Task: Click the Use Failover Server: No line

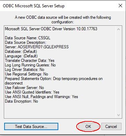Action: [x=24, y=88]
